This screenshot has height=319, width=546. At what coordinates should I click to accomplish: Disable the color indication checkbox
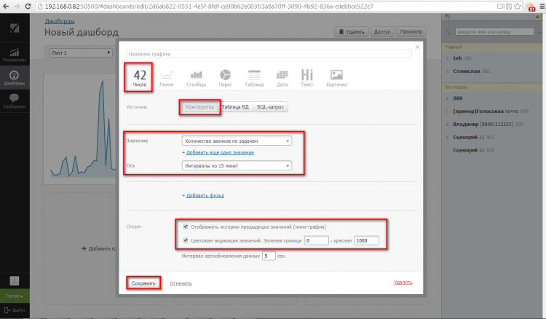pos(187,240)
